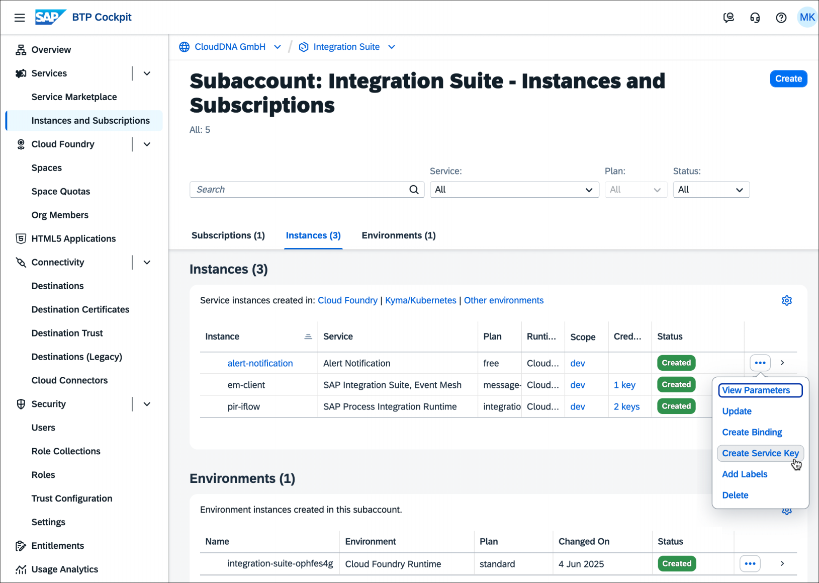Select View Parameters from the context menu
The height and width of the screenshot is (583, 819).
tap(760, 390)
